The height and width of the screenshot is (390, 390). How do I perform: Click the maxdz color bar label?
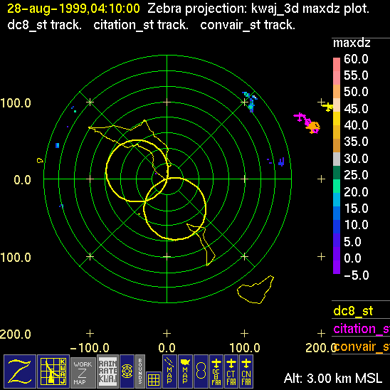[352, 43]
